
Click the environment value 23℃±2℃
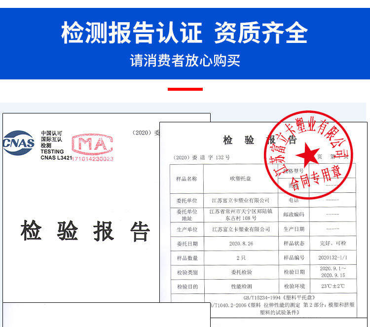[333, 286]
